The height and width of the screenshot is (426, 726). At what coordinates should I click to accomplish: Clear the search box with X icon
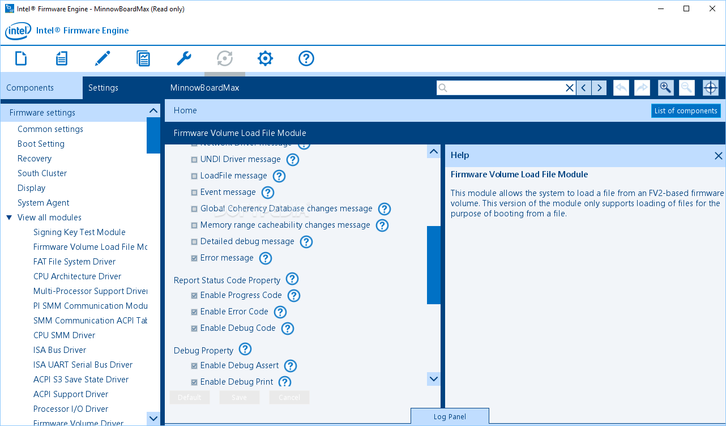tap(570, 88)
